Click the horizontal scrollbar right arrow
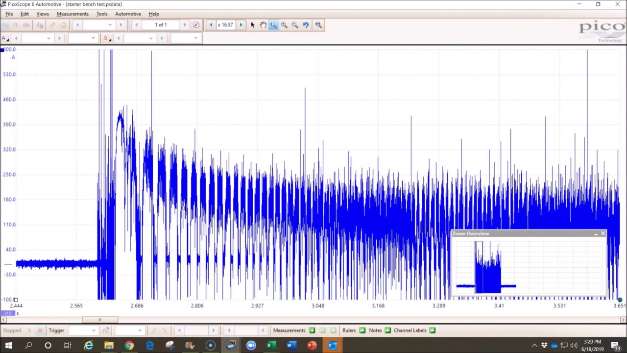This screenshot has width=627, height=353. pyautogui.click(x=623, y=320)
